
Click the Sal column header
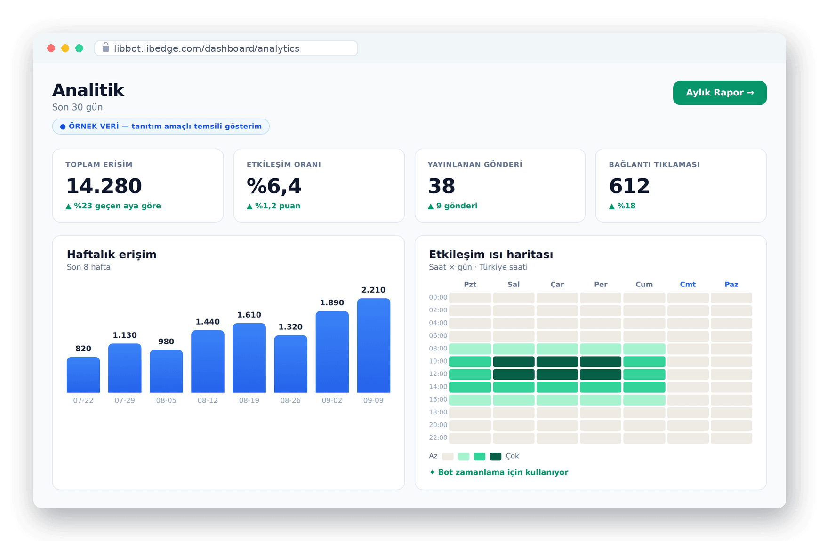[x=514, y=284]
